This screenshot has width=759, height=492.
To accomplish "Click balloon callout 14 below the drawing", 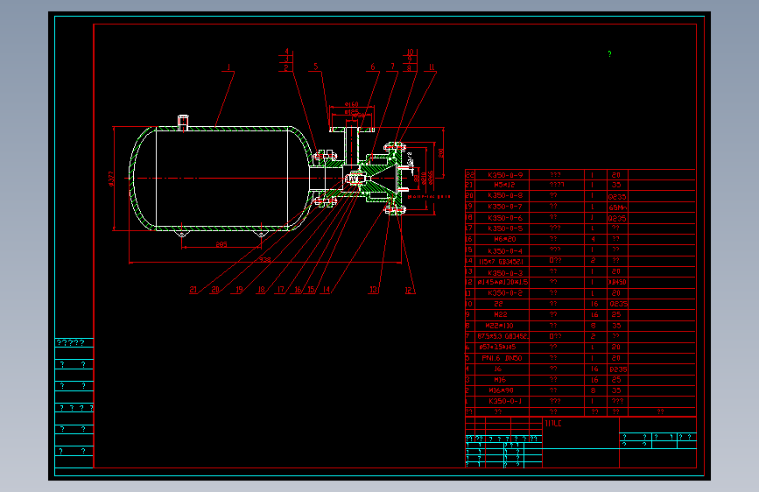I will click(326, 290).
